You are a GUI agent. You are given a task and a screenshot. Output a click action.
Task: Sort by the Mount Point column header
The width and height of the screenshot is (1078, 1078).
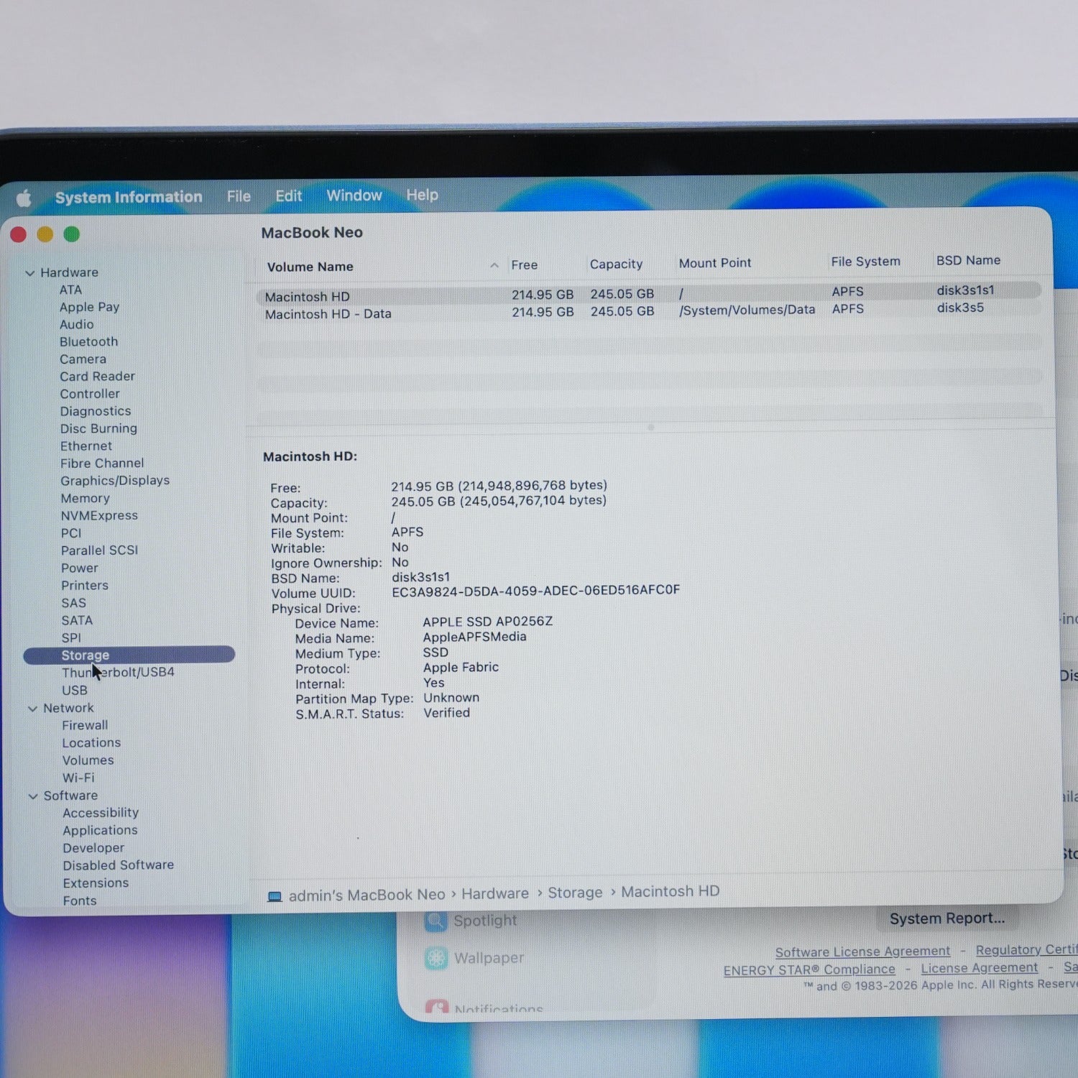tap(715, 263)
